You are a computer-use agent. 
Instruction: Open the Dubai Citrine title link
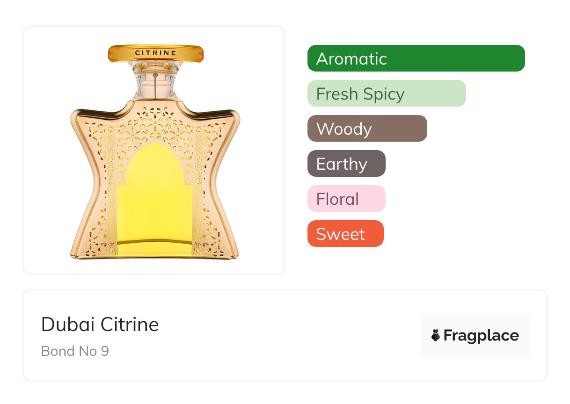pyautogui.click(x=100, y=325)
